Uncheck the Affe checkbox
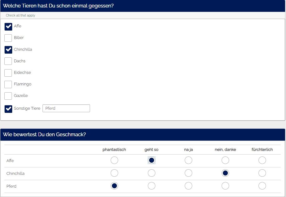 tap(8, 26)
